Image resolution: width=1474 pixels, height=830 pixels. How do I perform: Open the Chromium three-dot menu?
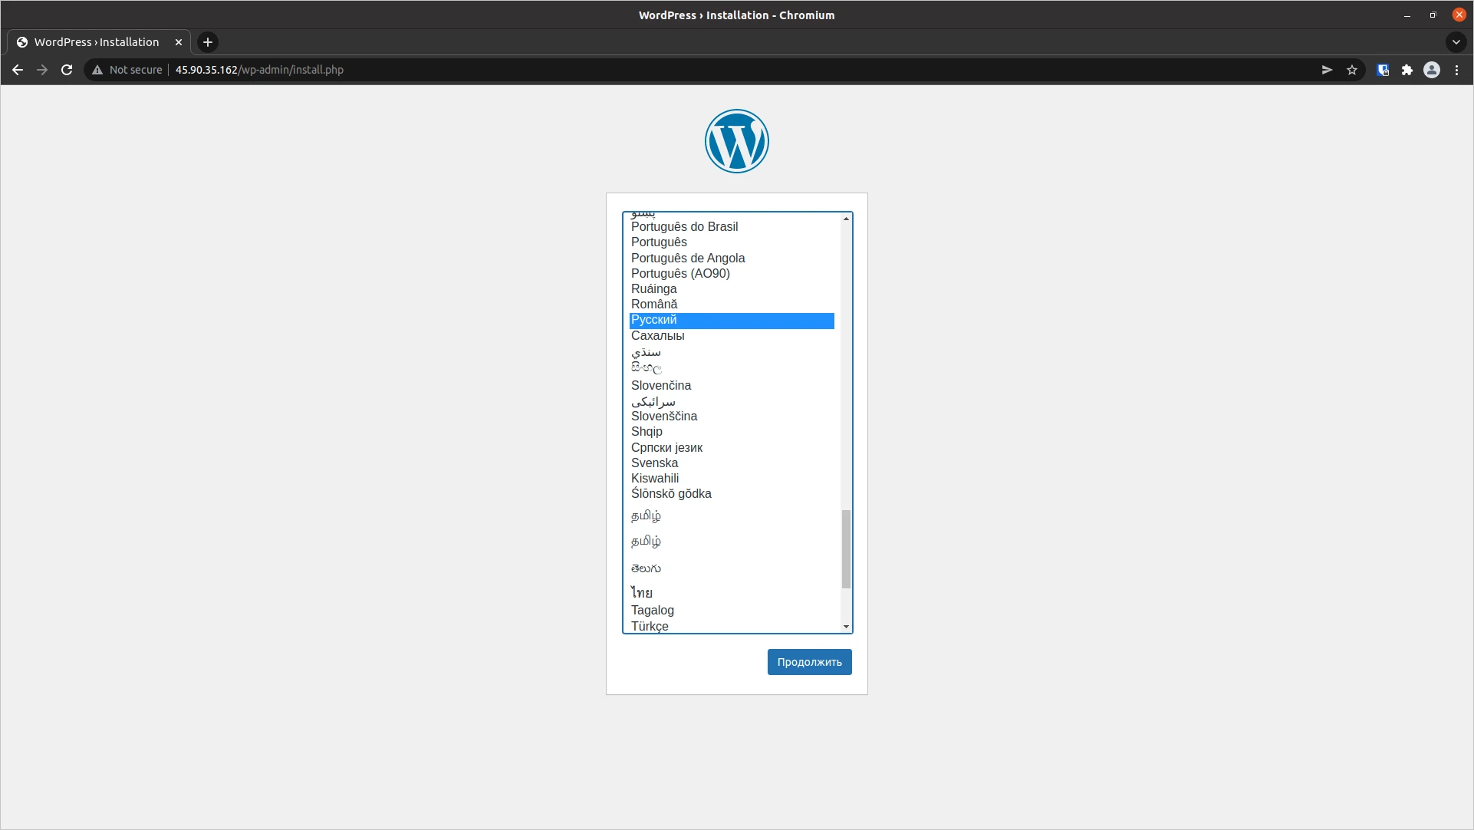(1456, 70)
